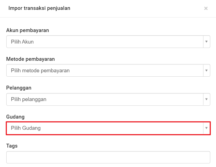The height and width of the screenshot is (167, 216).
Task: Click the Tags field label
Action: [12, 146]
